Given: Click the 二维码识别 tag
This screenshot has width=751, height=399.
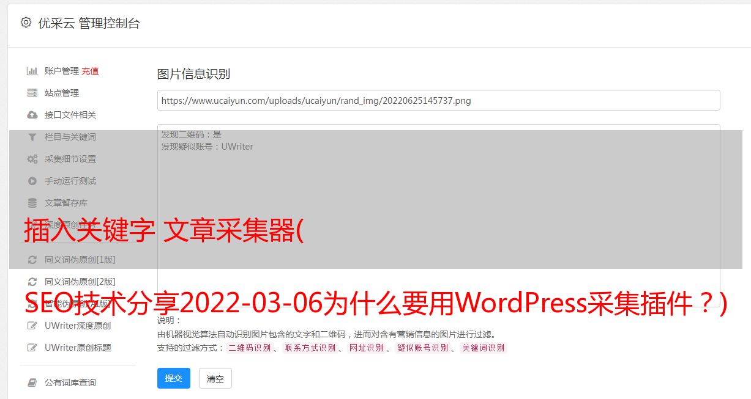Looking at the screenshot, I should pos(249,348).
